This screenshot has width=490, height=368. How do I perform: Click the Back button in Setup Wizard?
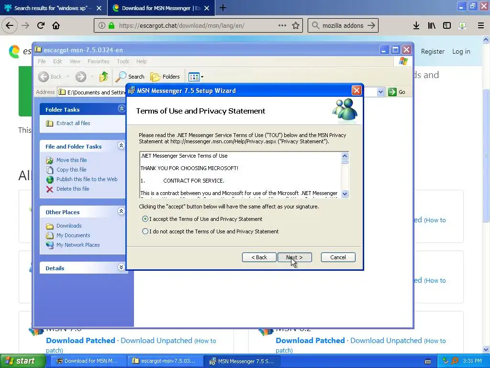point(259,257)
